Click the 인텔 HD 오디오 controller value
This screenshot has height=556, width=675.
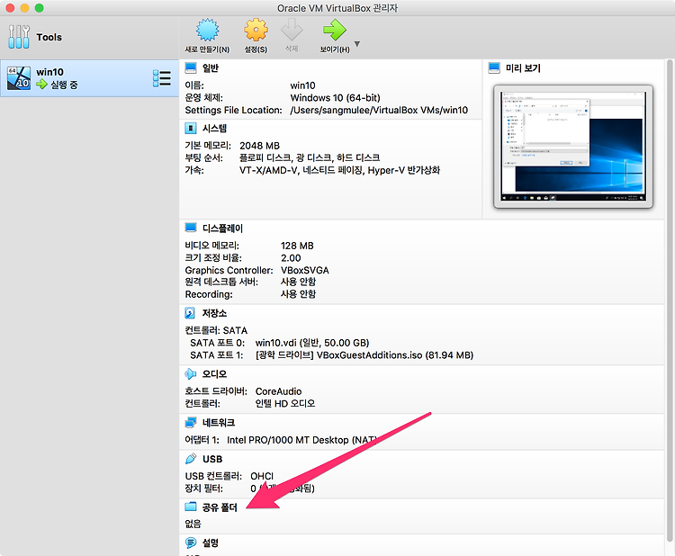point(285,403)
